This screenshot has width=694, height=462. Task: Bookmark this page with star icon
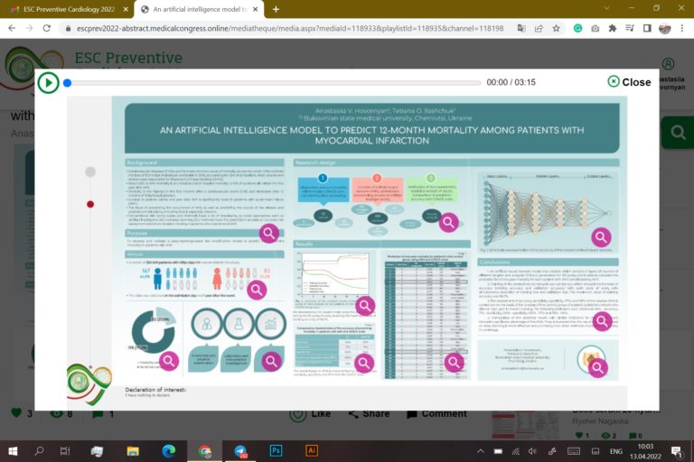coord(557,28)
